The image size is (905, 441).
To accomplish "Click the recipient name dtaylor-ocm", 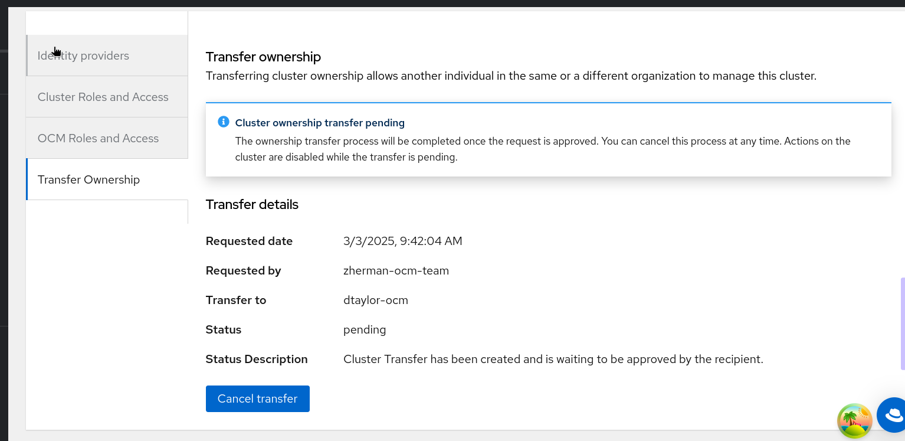I will click(375, 300).
